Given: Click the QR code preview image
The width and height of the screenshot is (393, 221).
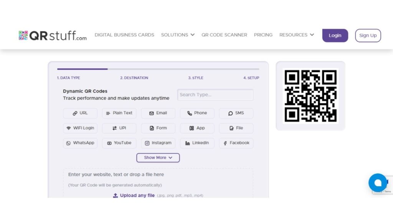Looking at the screenshot, I should (x=310, y=94).
